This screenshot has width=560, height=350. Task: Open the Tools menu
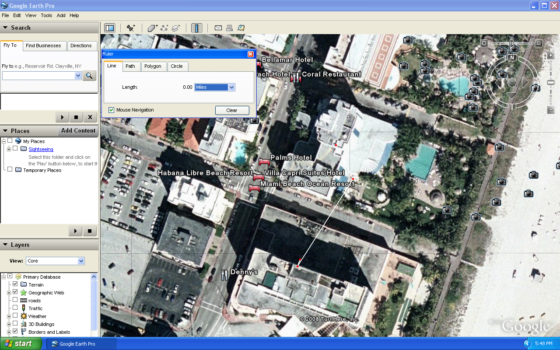[46, 15]
